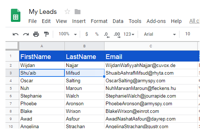Open the File menu
The width and height of the screenshot is (205, 134).
[32, 21]
